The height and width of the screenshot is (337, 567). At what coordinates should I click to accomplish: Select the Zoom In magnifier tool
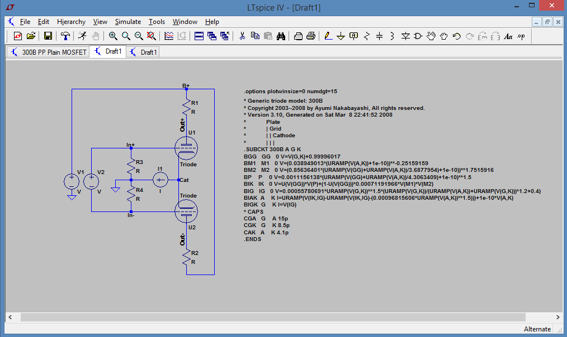point(113,36)
